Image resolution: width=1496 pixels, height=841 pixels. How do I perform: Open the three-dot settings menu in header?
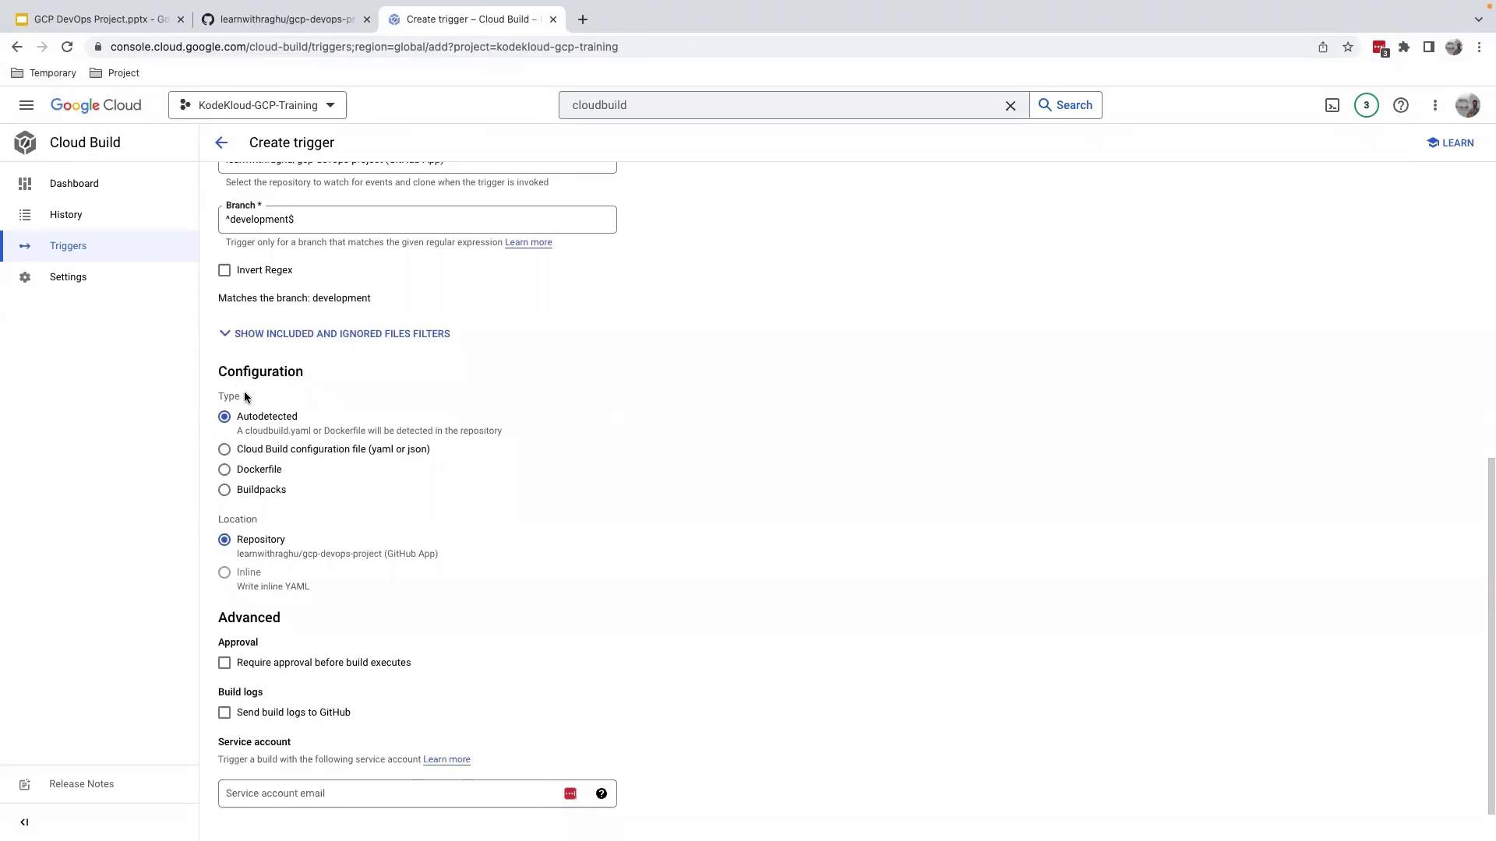point(1434,105)
